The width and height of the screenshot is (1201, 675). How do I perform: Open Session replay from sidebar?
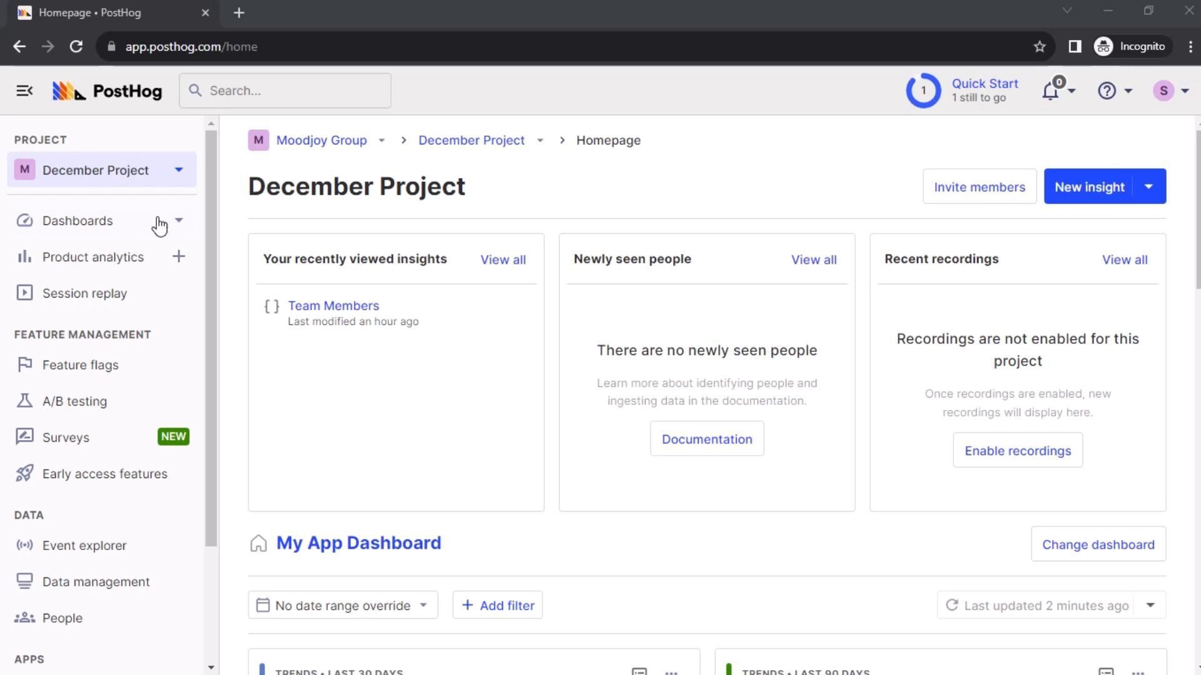[84, 293]
